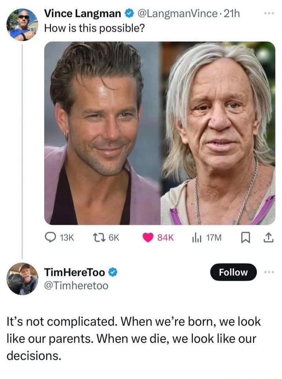Enlarge the left photo of dark-haired man
The height and width of the screenshot is (379, 282).
(102, 133)
